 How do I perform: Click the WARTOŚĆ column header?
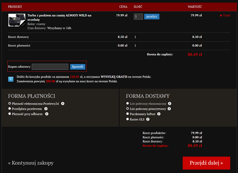[x=195, y=7]
